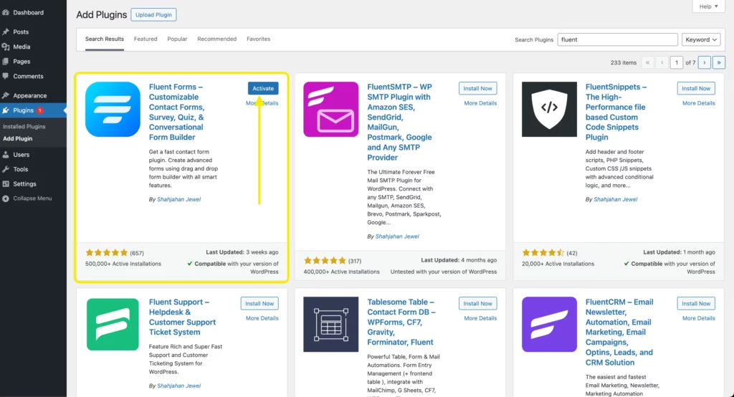Go to the next results page
734x397 pixels.
(704, 62)
